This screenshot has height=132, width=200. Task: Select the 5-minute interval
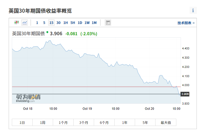(x=44, y=23)
